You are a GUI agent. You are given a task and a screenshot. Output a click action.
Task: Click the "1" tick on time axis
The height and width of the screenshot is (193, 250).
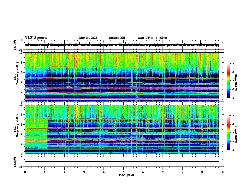pyautogui.click(x=45, y=172)
